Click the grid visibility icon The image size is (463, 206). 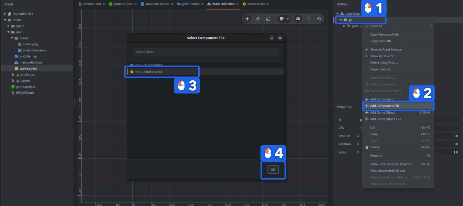coord(281,19)
